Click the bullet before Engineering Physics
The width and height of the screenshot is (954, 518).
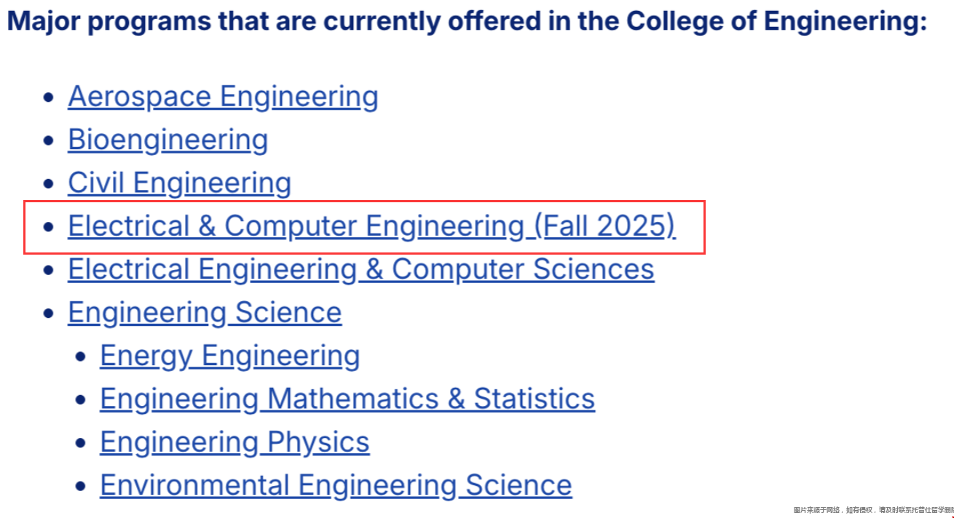pyautogui.click(x=81, y=443)
